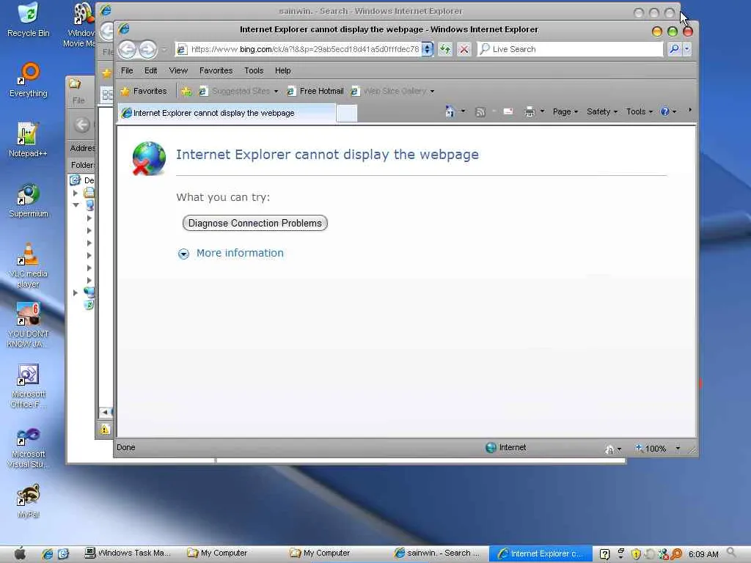The image size is (751, 563).
Task: Click the Forward navigation arrow in front IE window
Action: (147, 49)
